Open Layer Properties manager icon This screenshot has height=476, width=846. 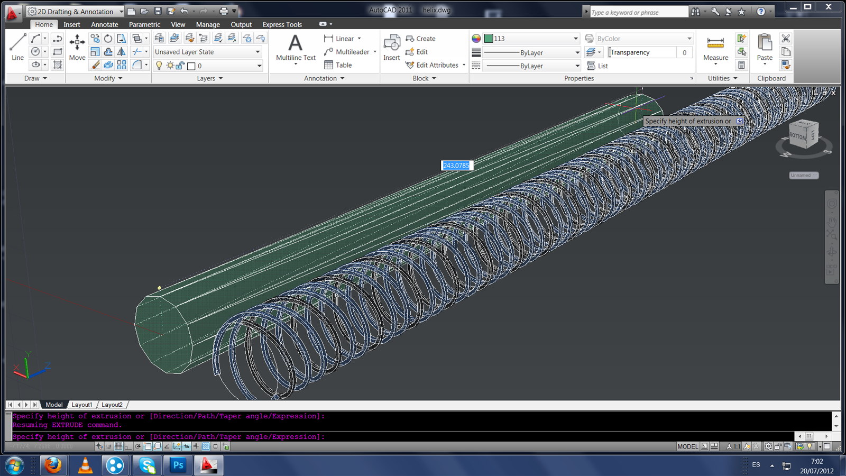pos(159,38)
